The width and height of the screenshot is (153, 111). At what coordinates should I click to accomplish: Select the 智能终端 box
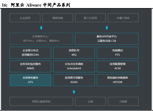pos(58,18)
